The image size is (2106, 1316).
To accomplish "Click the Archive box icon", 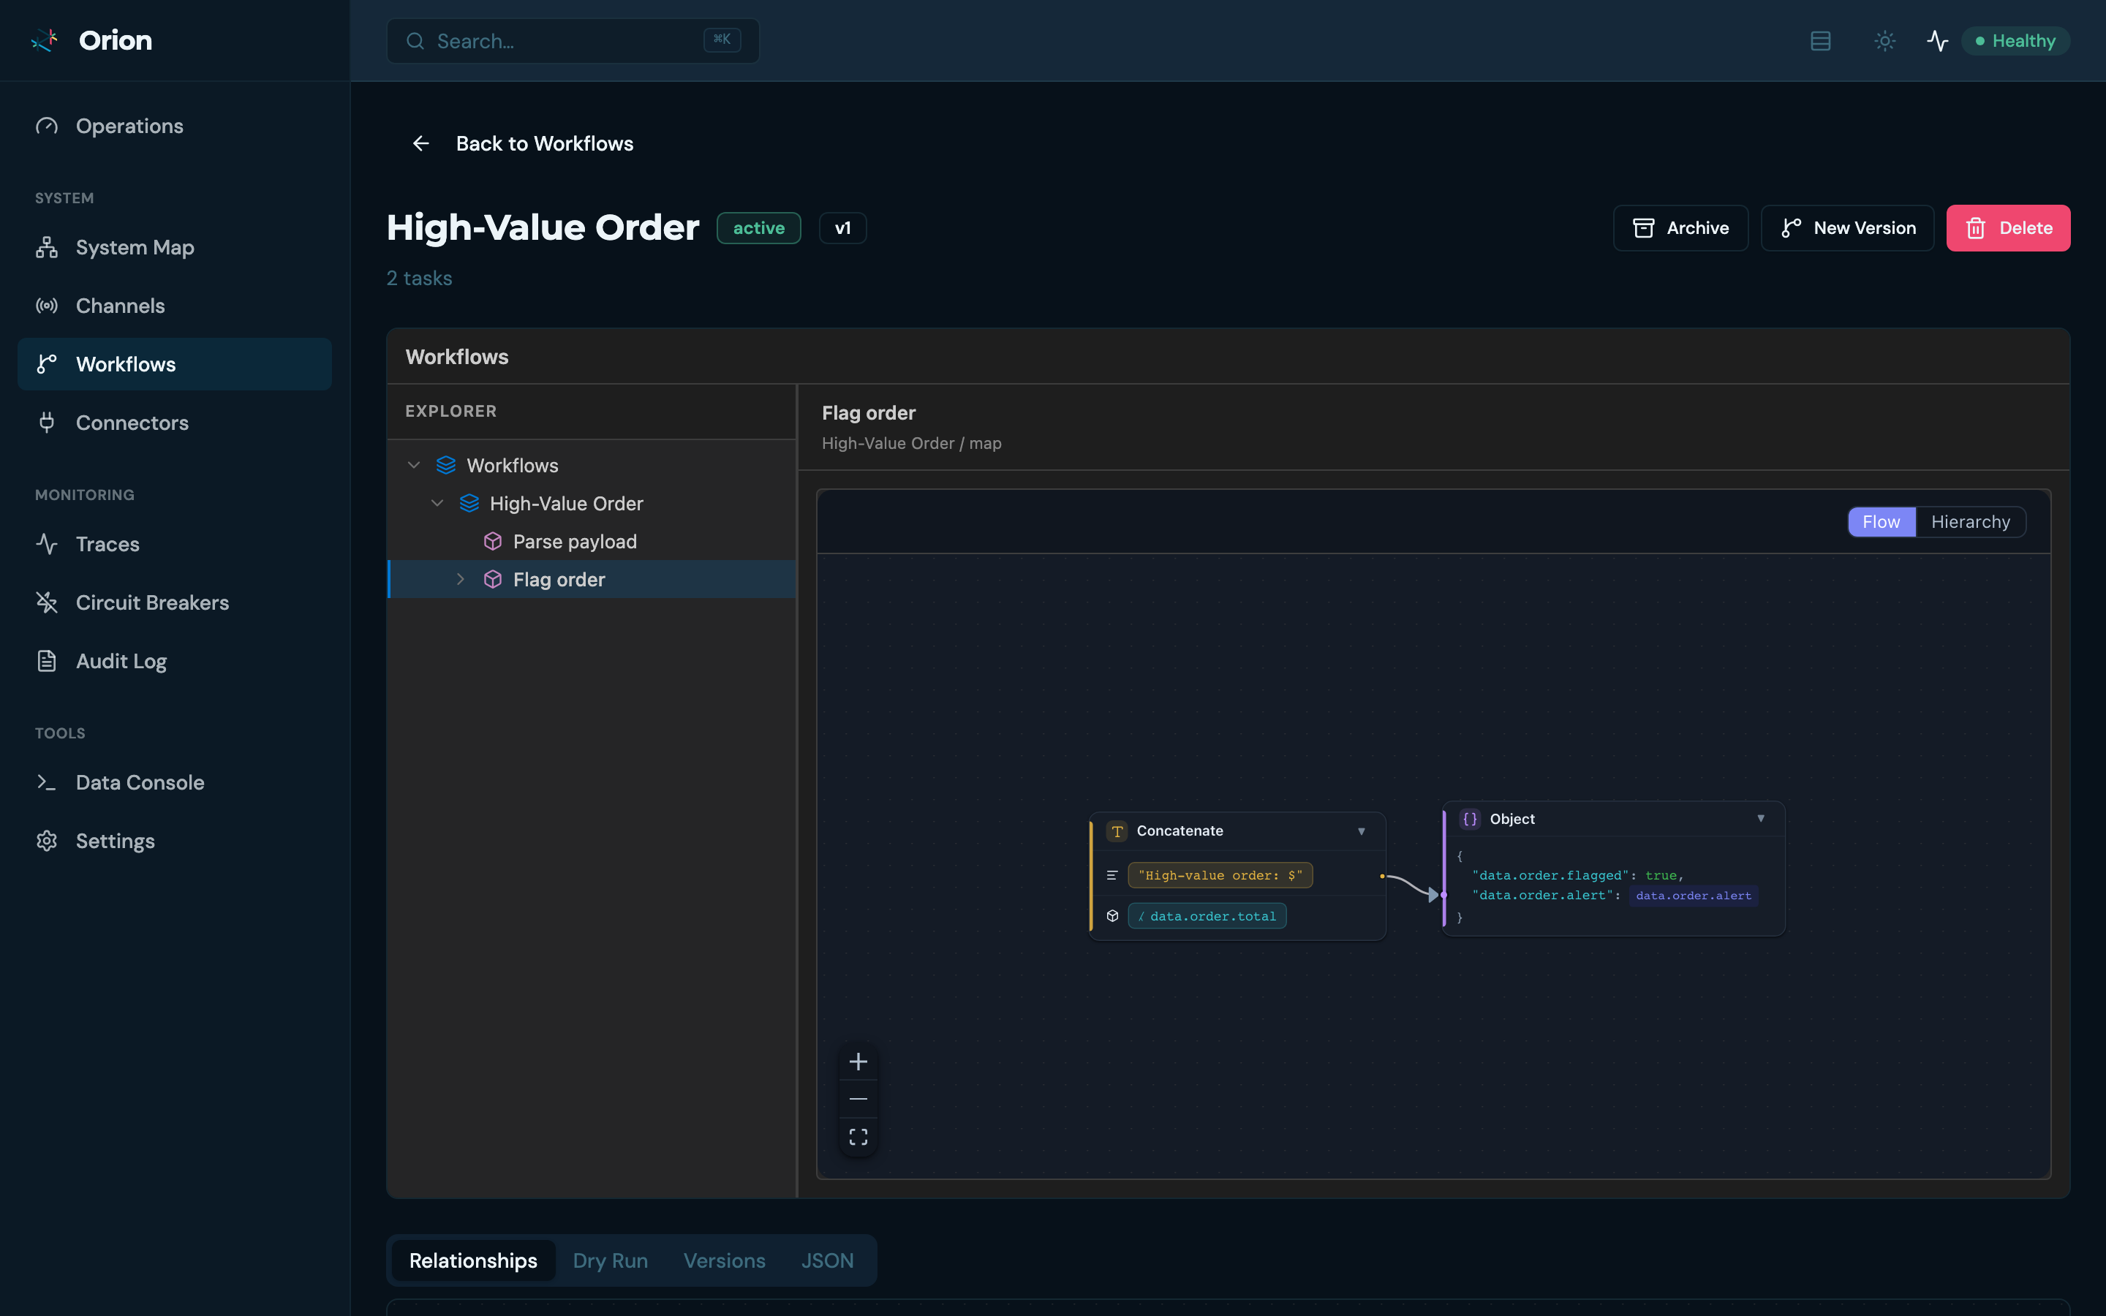I will pos(1643,228).
